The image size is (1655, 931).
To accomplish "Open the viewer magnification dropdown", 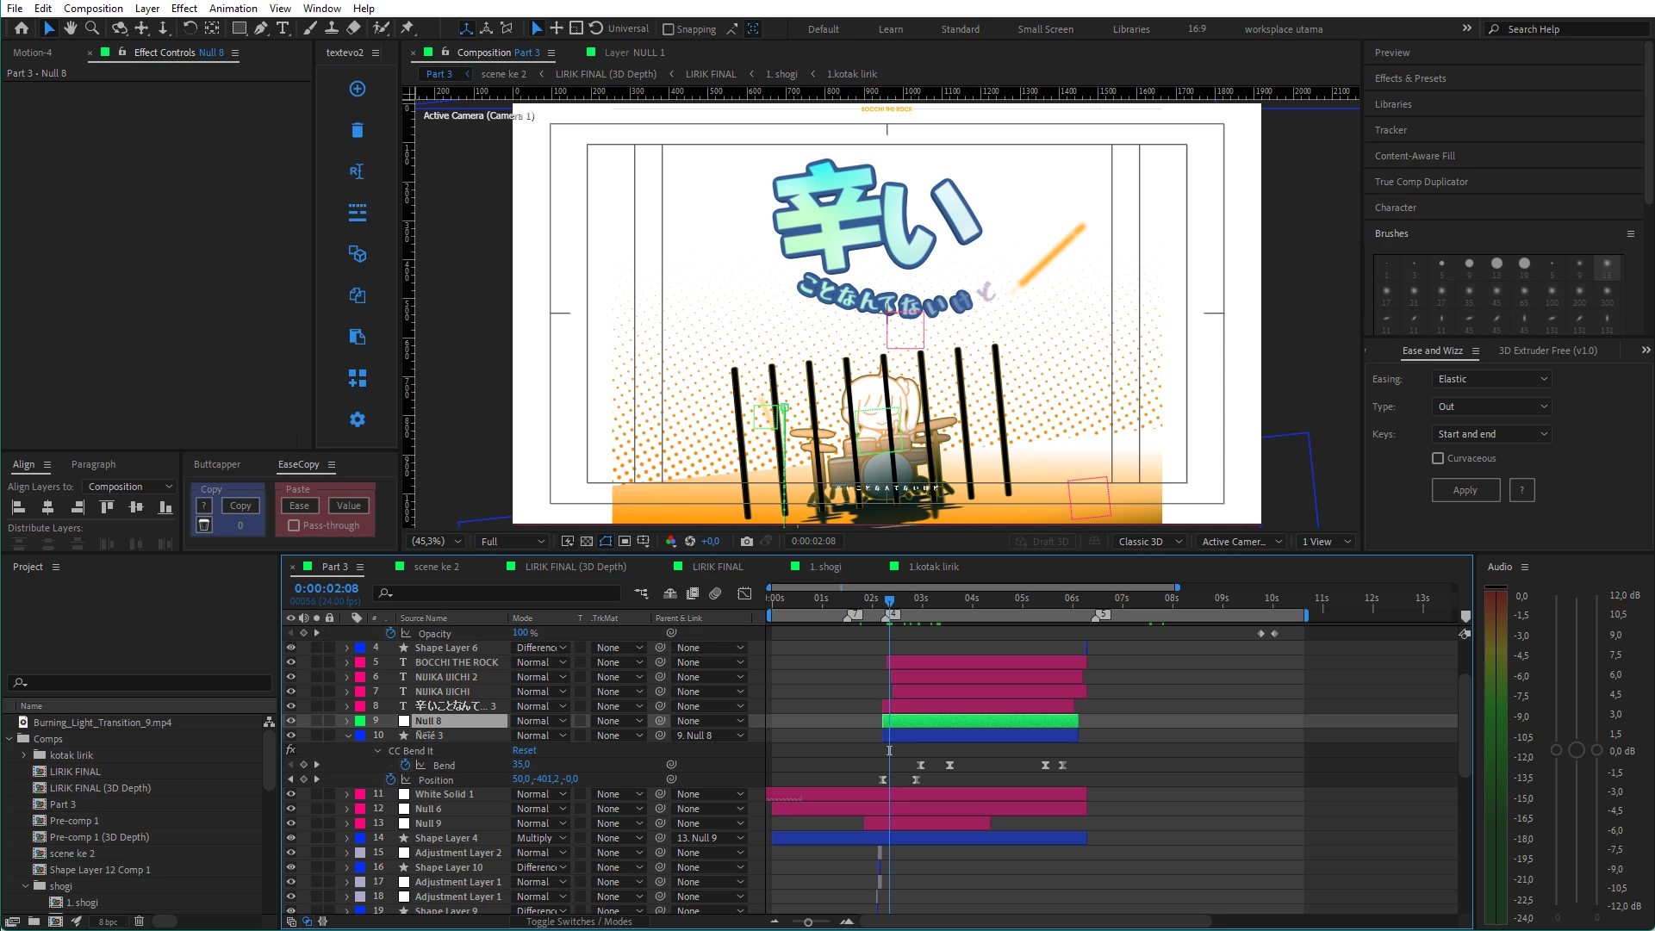I will tap(436, 541).
